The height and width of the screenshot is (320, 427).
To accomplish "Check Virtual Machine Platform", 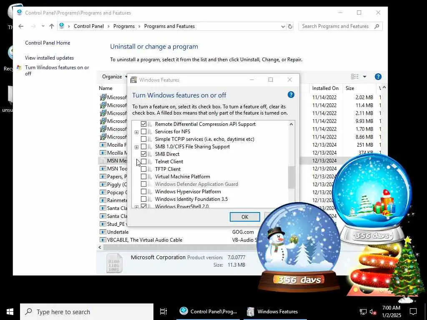I will tap(143, 177).
